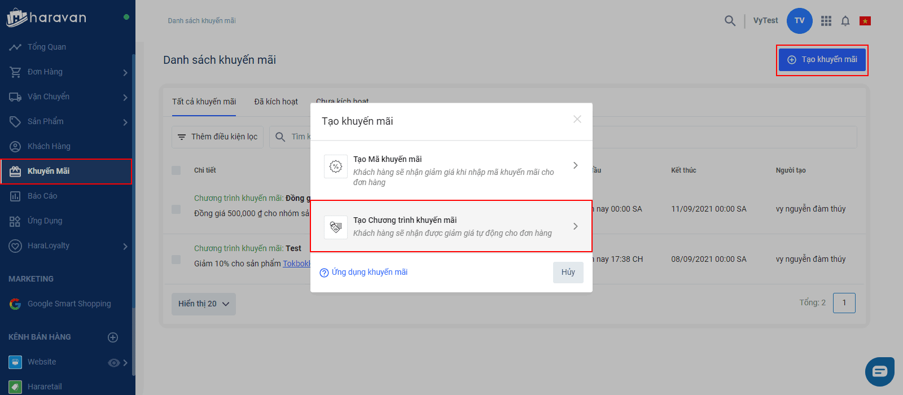Open search with the magnifier icon in header
The width and height of the screenshot is (903, 395).
[x=730, y=21]
